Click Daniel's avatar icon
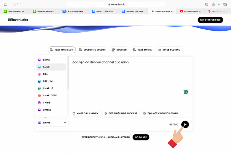Viewport: 231px width, 154px height. (x=39, y=110)
